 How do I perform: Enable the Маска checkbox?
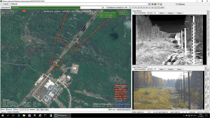(14, 110)
